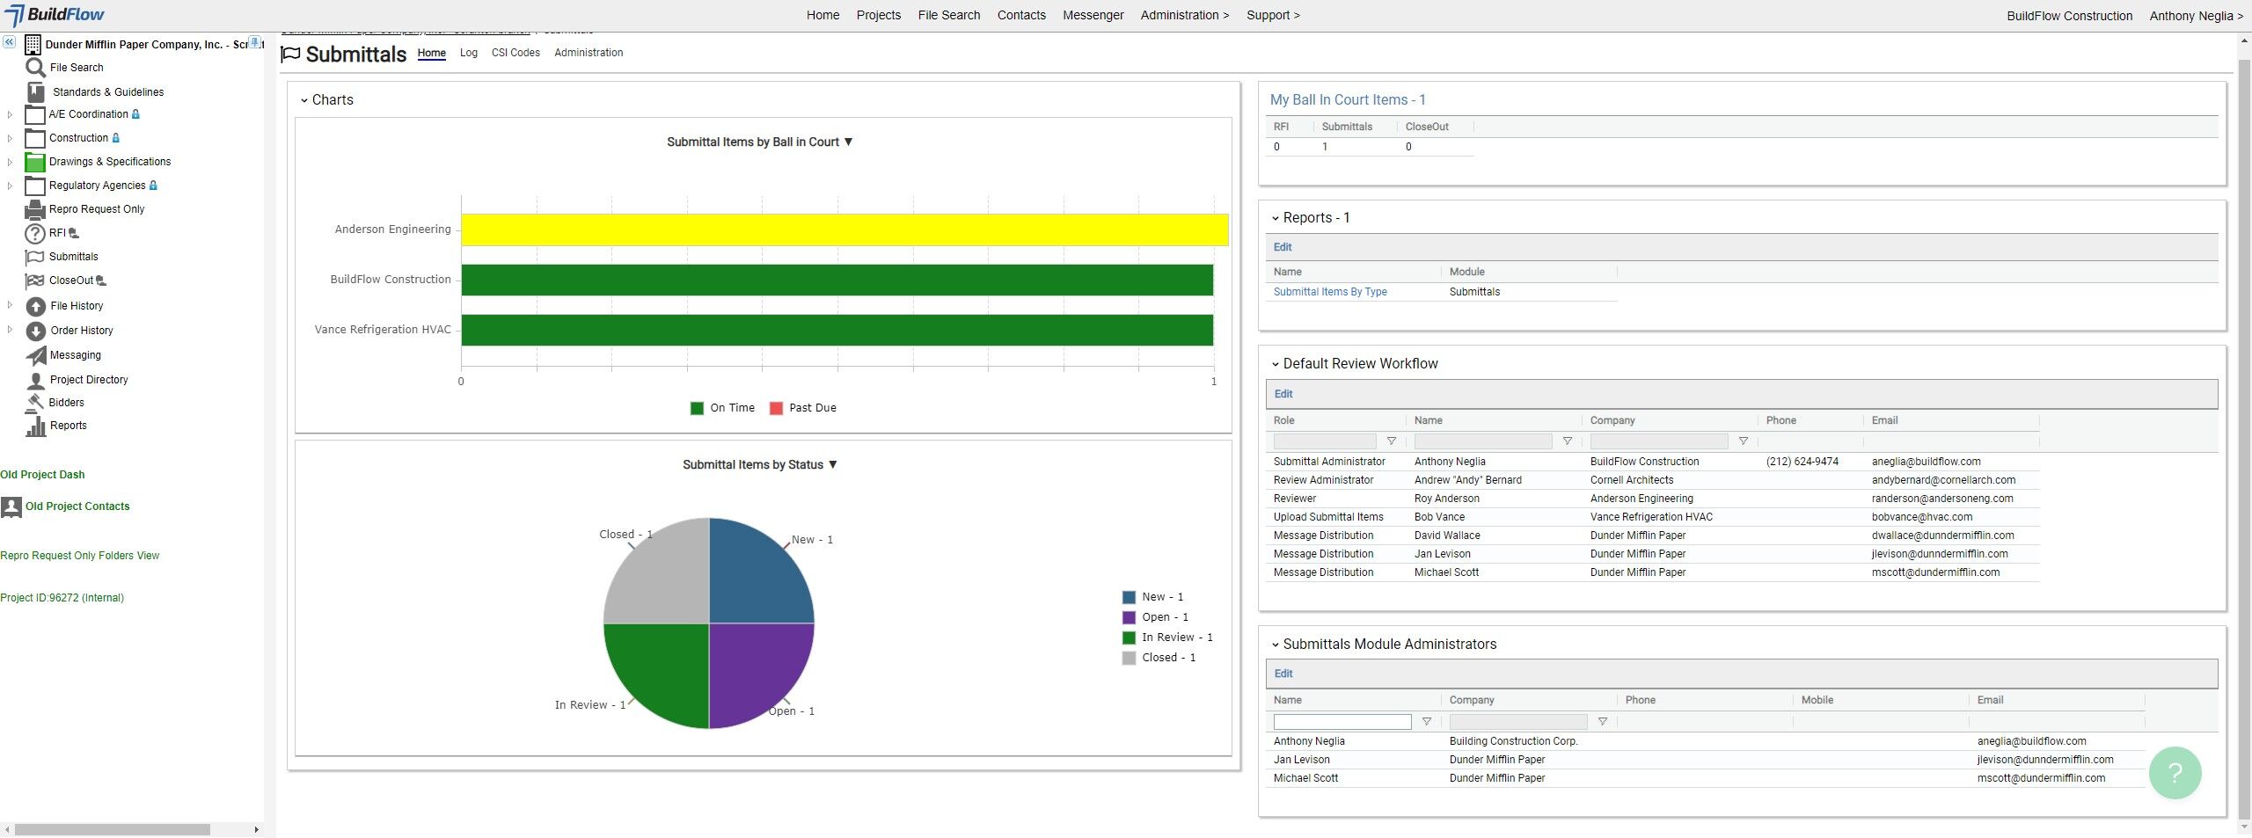2252x838 pixels.
Task: Open the Reports bar chart icon
Action: (35, 426)
